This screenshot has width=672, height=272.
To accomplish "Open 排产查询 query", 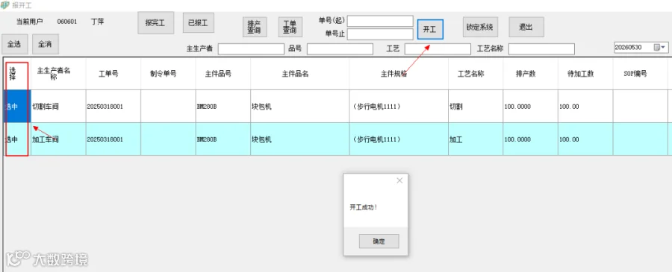I will click(254, 28).
